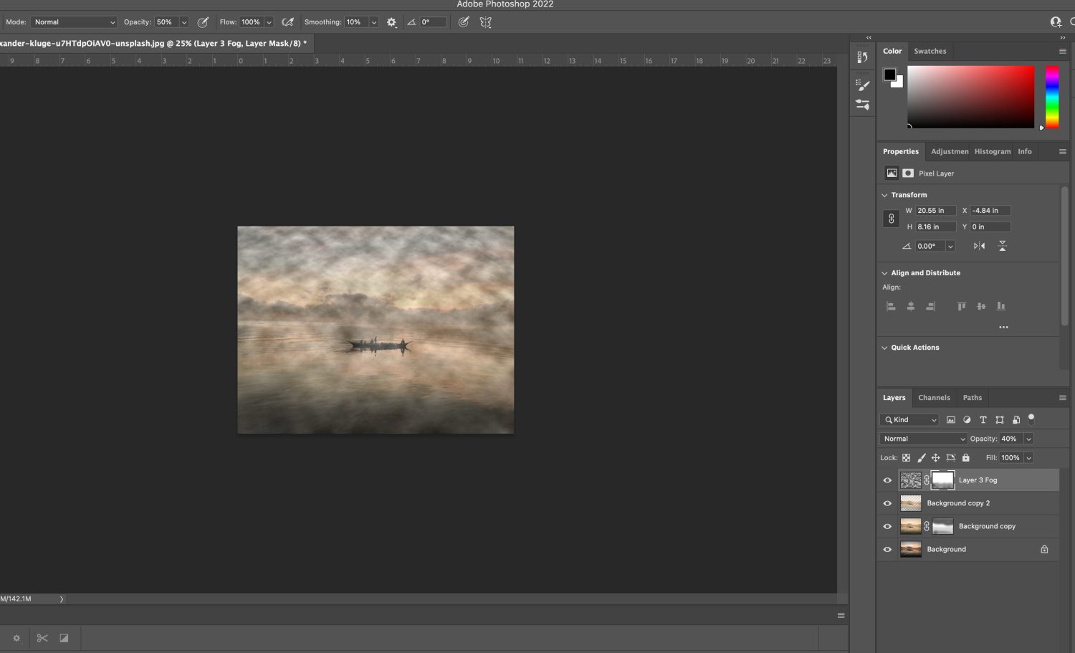Filter layers by pixel layers
This screenshot has width=1075, height=653.
(951, 420)
